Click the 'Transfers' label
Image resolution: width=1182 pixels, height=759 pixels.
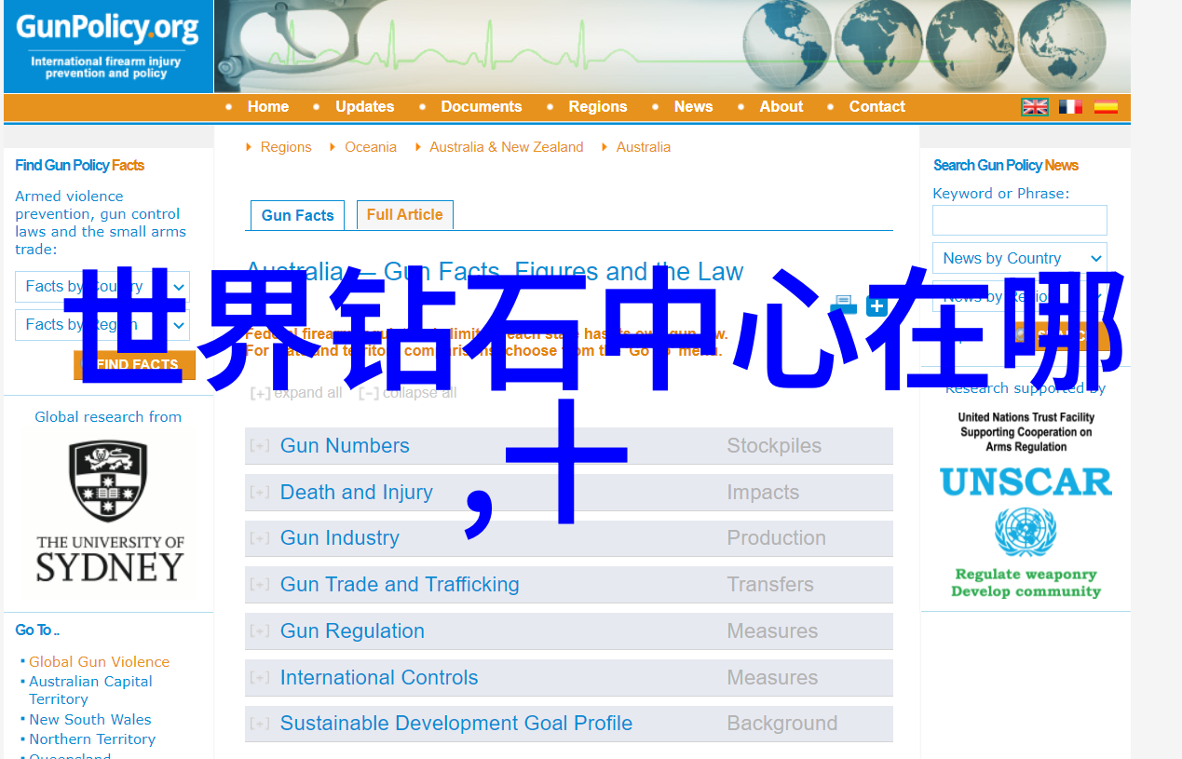click(770, 585)
